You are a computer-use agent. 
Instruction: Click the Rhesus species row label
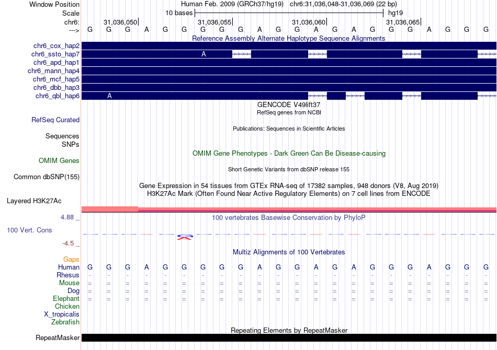[68, 275]
